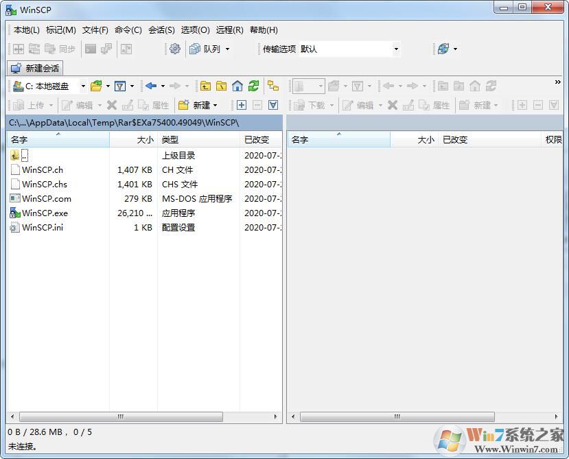Viewport: 569px width, 459px height.
Task: Open the preferences gear icon
Action: (x=174, y=49)
